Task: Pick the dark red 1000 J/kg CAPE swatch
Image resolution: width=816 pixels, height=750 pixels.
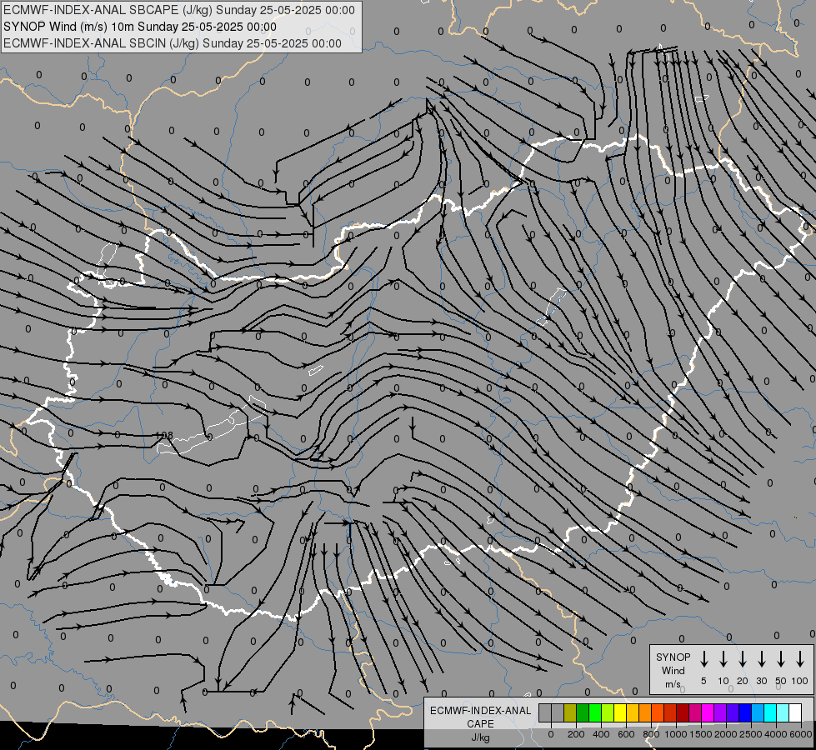Action: click(x=683, y=713)
